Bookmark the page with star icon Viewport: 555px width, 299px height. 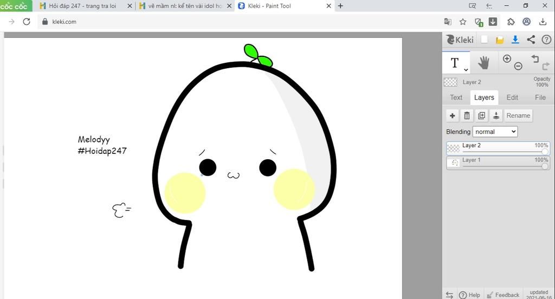point(463,22)
